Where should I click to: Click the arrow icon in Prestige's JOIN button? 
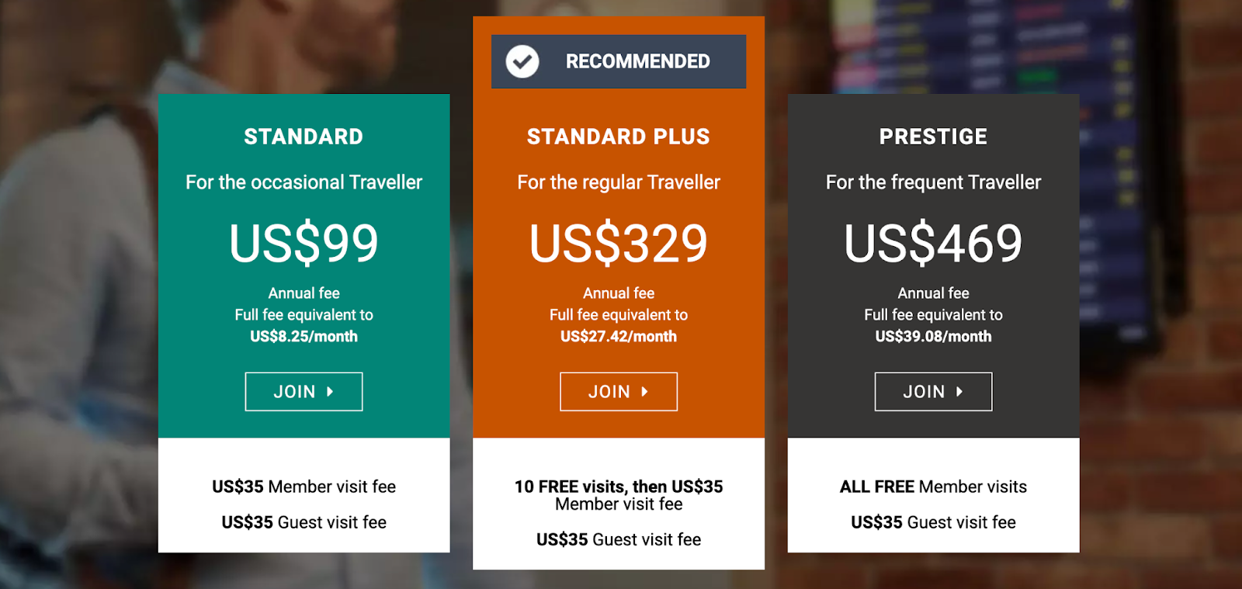point(959,392)
